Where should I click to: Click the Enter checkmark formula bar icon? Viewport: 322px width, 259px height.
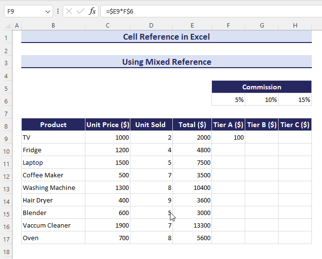click(81, 11)
